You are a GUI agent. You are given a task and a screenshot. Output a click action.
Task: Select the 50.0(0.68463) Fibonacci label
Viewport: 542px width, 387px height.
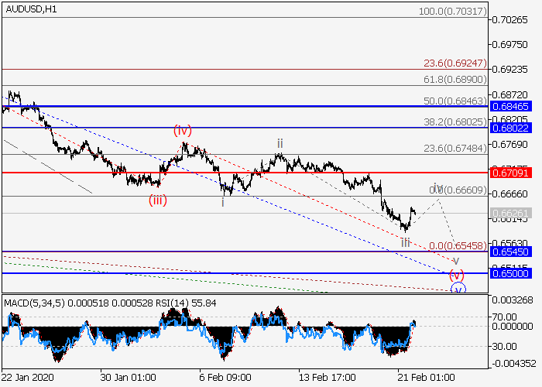point(455,101)
